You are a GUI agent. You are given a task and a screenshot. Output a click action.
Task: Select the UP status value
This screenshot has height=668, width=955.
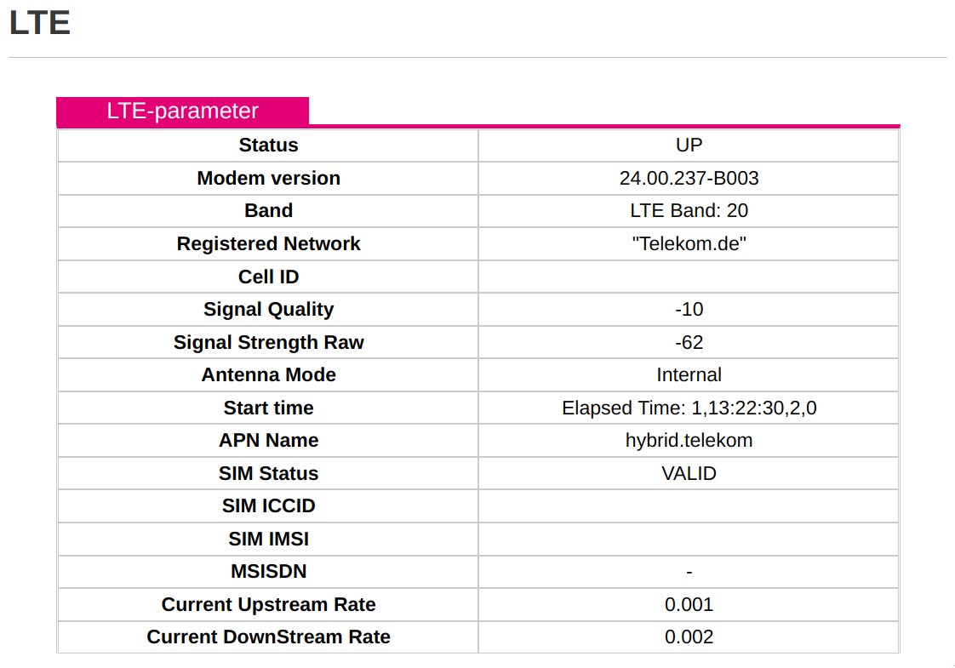(689, 145)
